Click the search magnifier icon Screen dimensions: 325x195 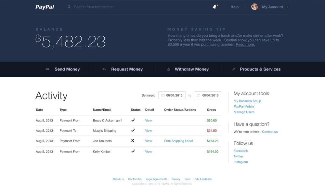pos(69,7)
